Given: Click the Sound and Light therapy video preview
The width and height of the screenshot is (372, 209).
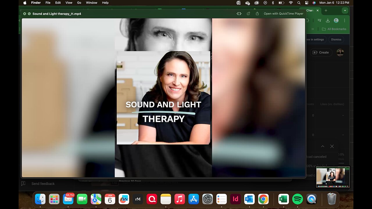Looking at the screenshot, I should point(163,98).
